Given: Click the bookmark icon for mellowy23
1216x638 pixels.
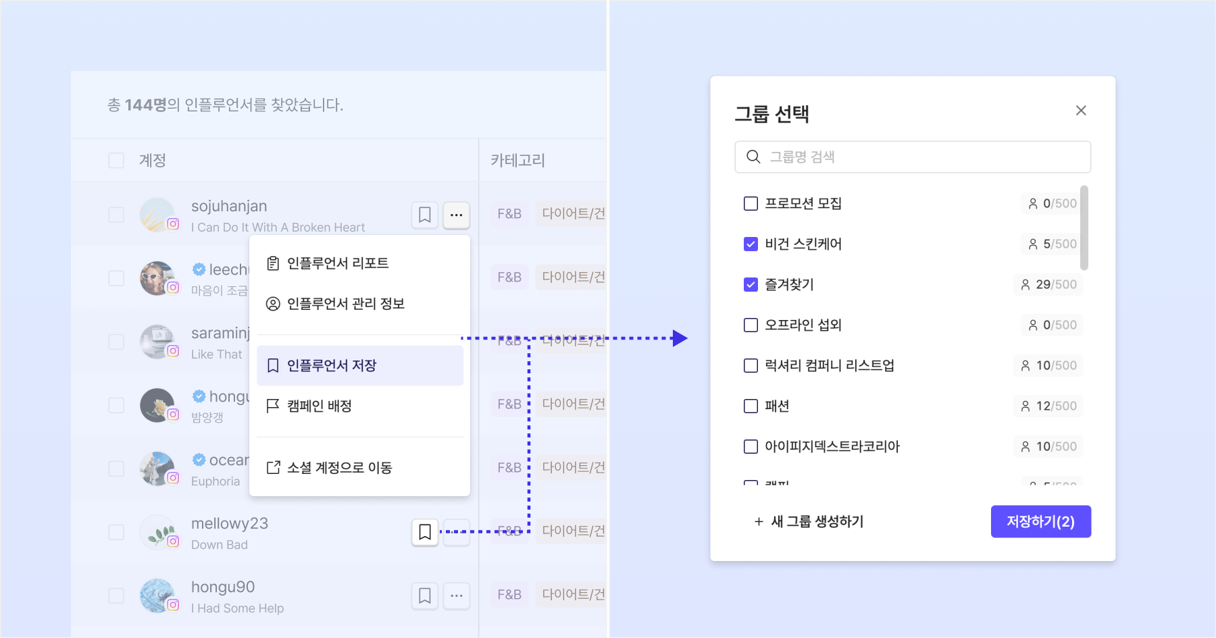Looking at the screenshot, I should [425, 532].
